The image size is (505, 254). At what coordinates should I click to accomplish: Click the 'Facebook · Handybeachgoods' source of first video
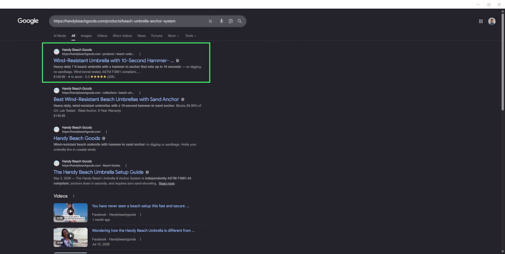click(114, 215)
